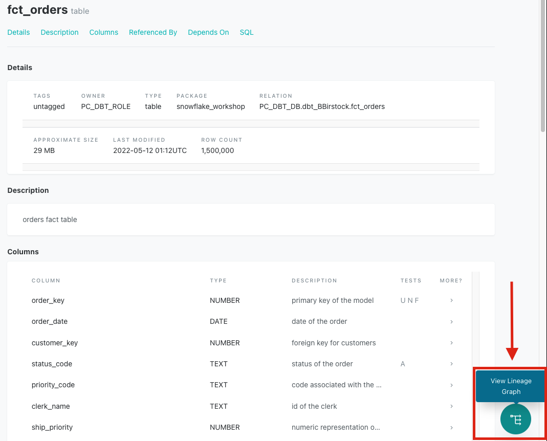Click the order_key column name
The width and height of the screenshot is (547, 441).
click(48, 300)
